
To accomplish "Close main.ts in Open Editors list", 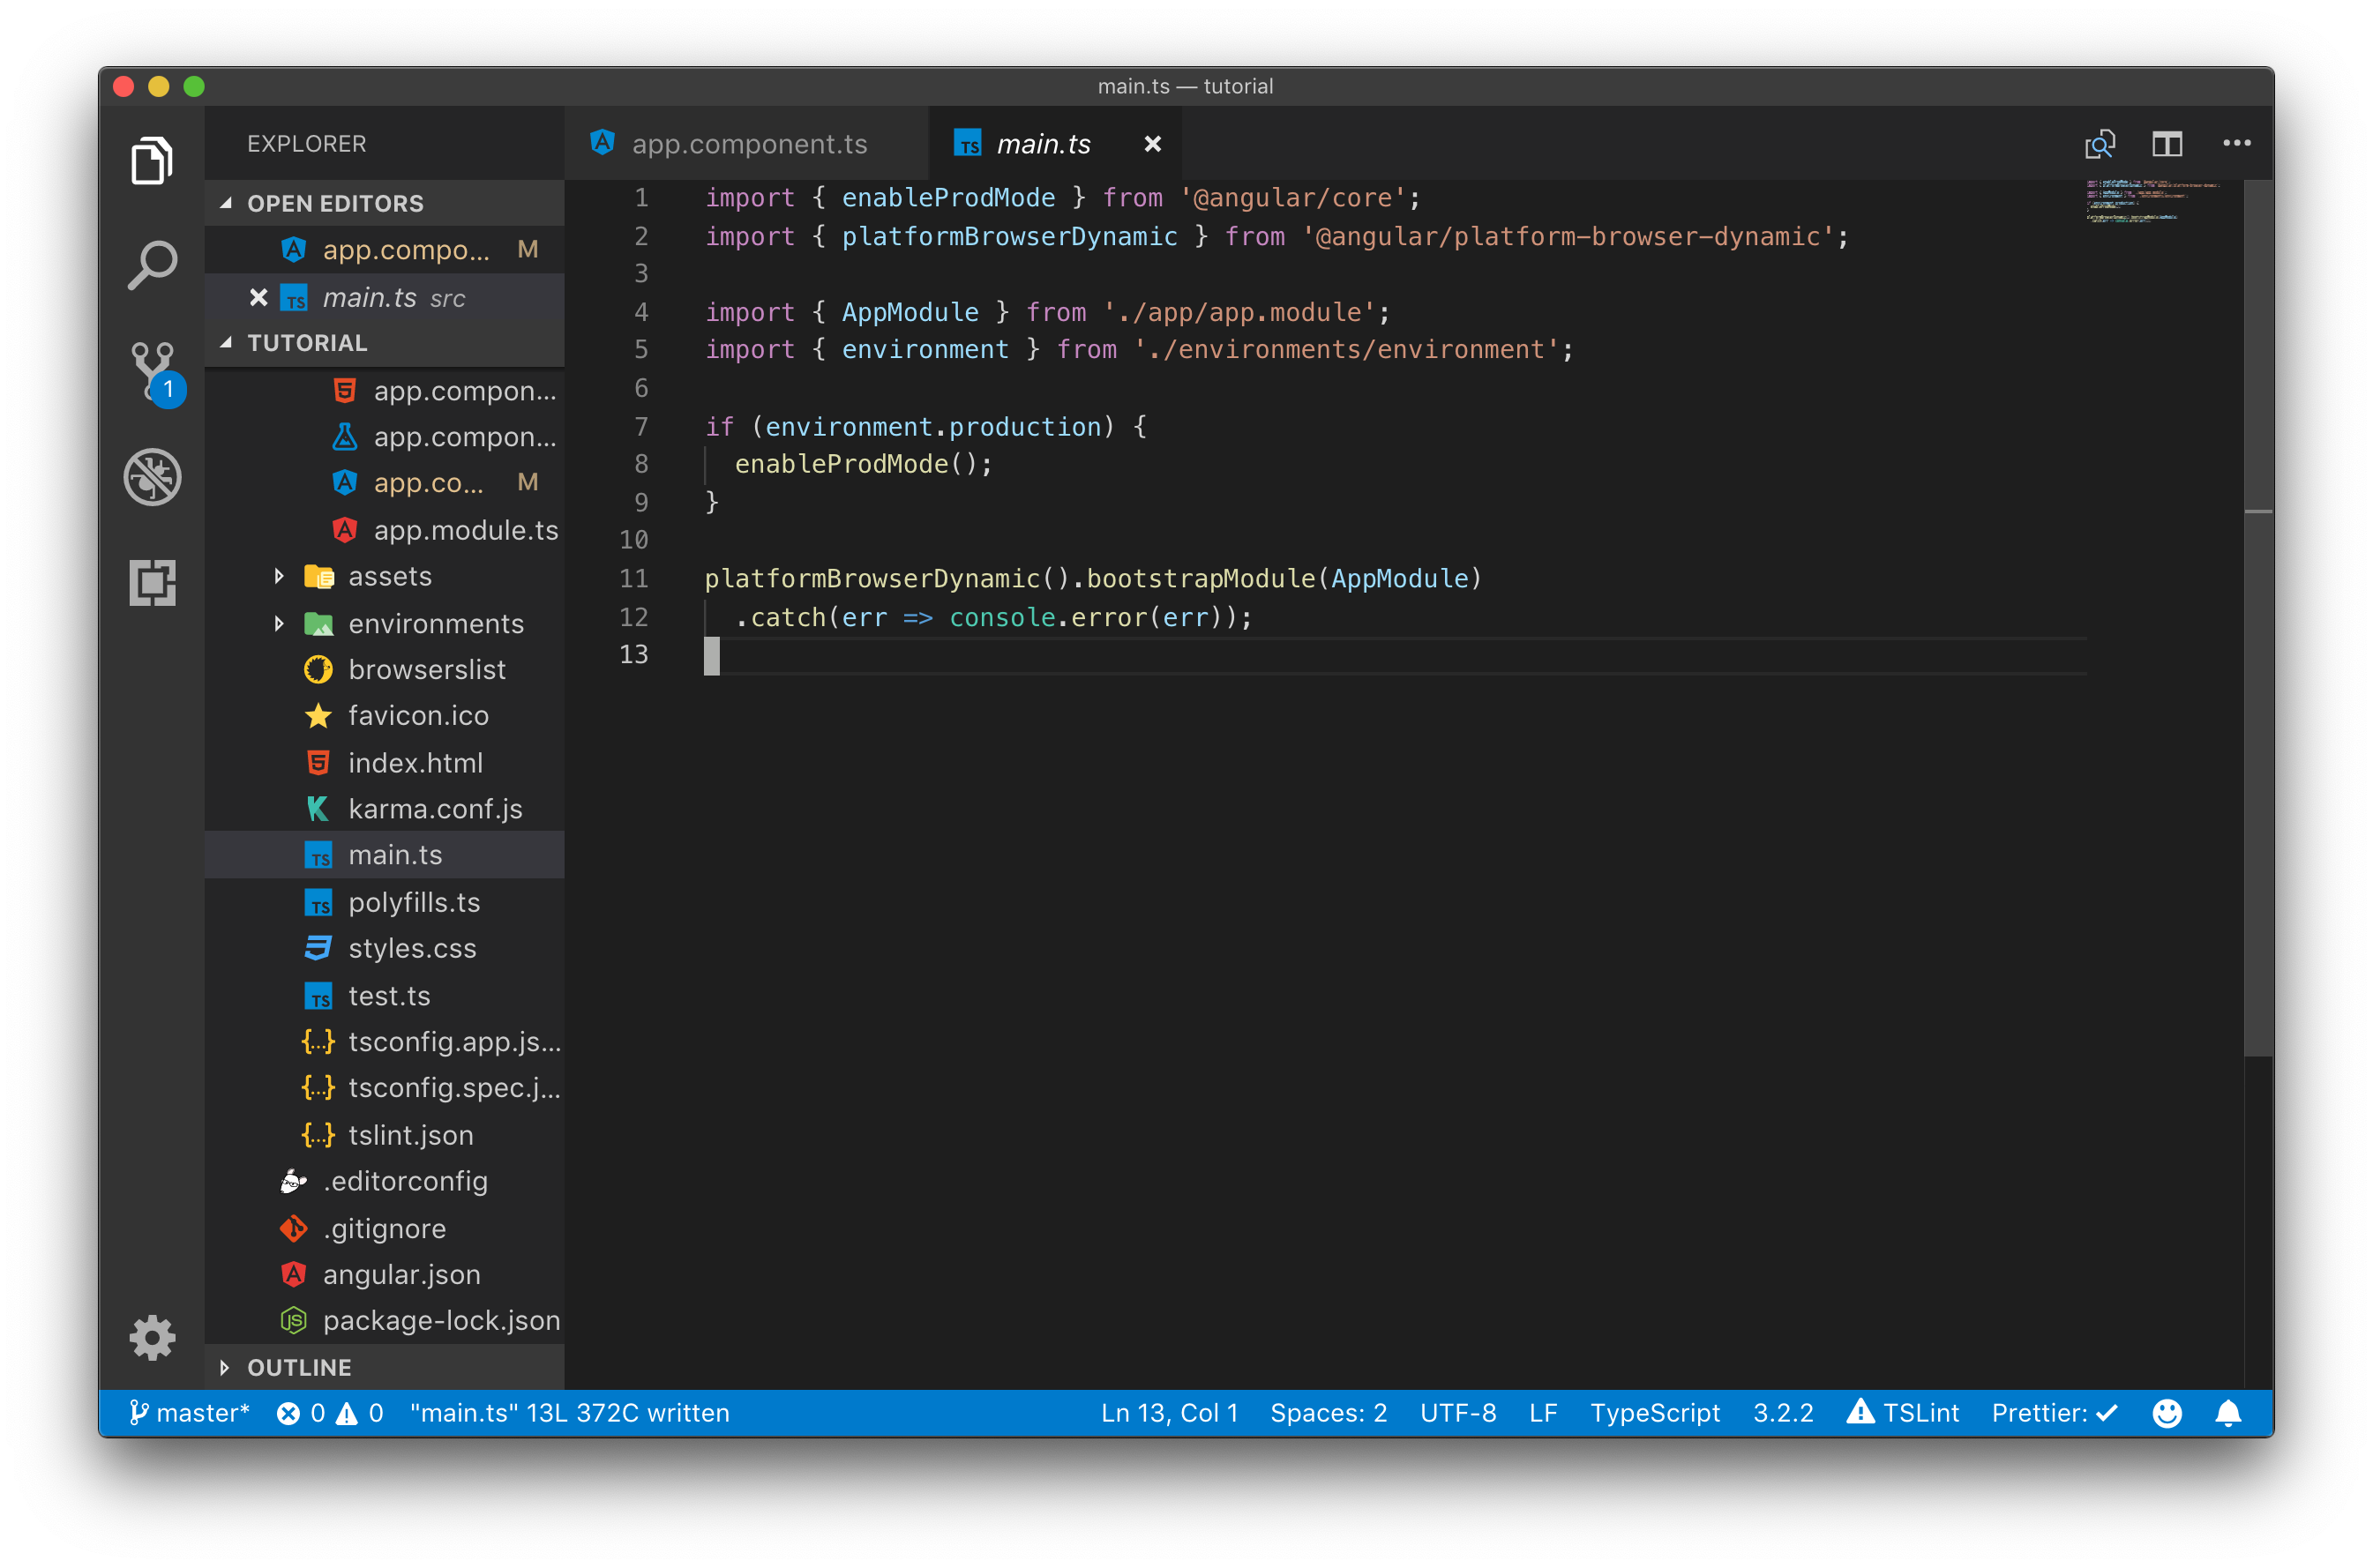I will tap(258, 297).
